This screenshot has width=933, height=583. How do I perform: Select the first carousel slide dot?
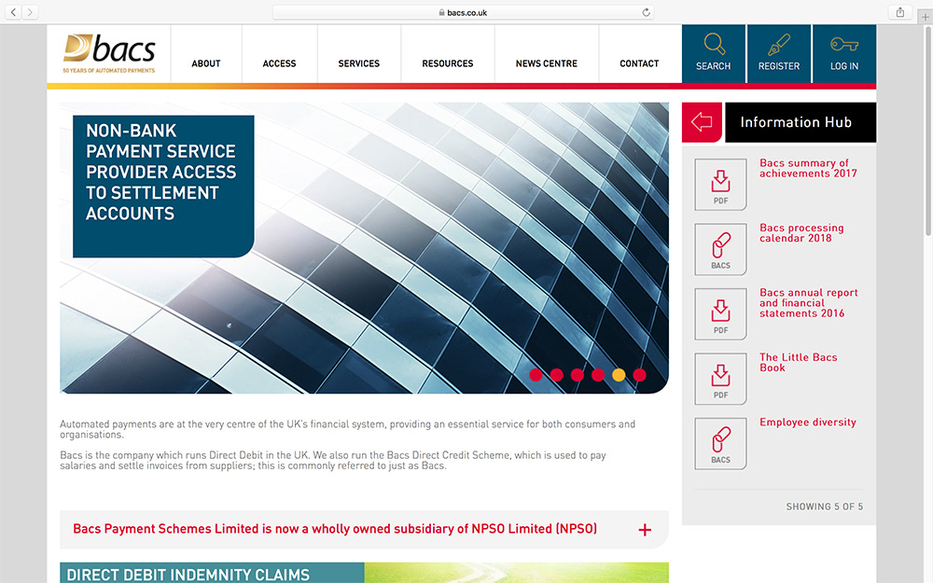536,375
